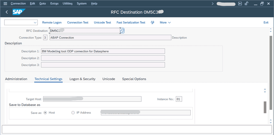Click the Description 3 input field

point(103,65)
